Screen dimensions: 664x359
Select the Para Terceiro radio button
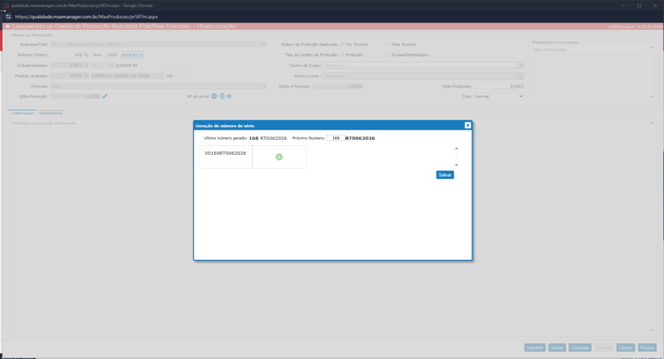tap(388, 44)
